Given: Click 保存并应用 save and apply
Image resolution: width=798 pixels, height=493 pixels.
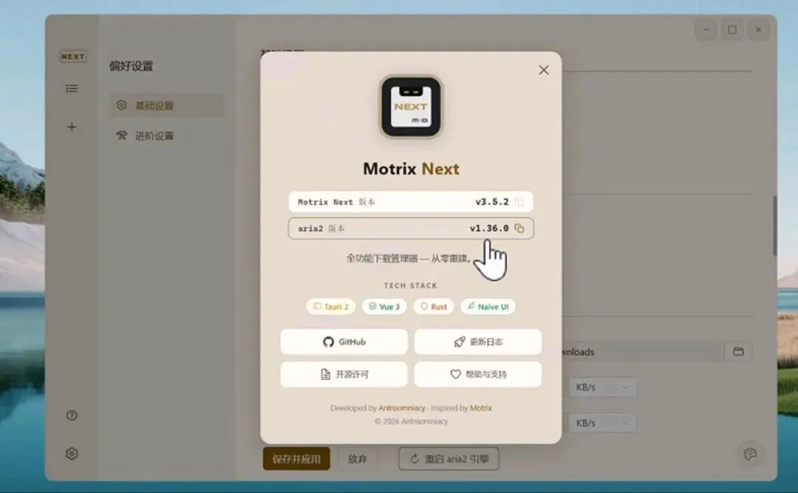Looking at the screenshot, I should pos(296,459).
